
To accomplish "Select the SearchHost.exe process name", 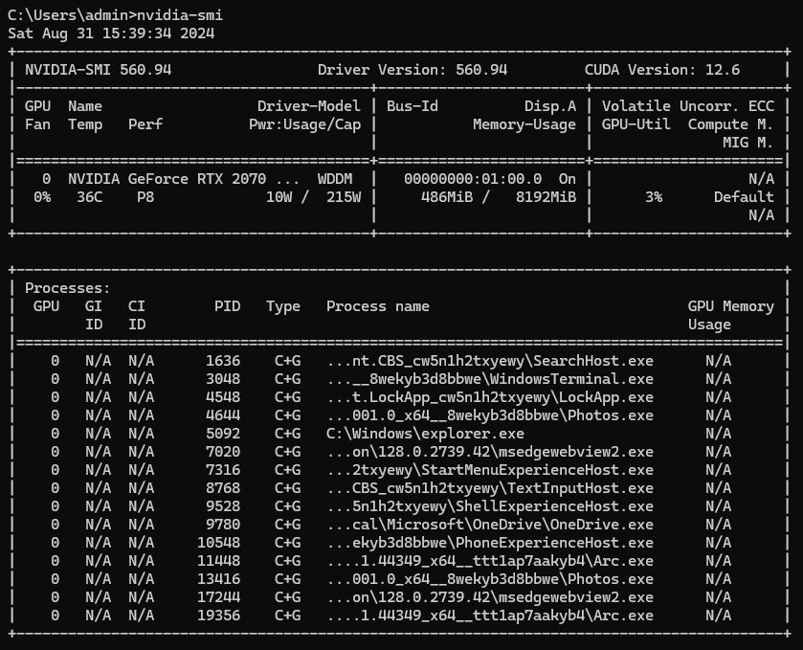I will coord(593,361).
